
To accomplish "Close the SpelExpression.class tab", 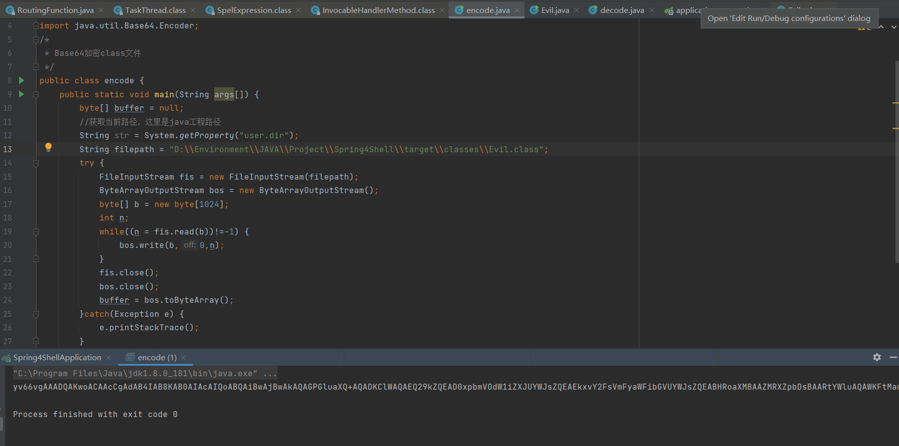I will point(298,10).
